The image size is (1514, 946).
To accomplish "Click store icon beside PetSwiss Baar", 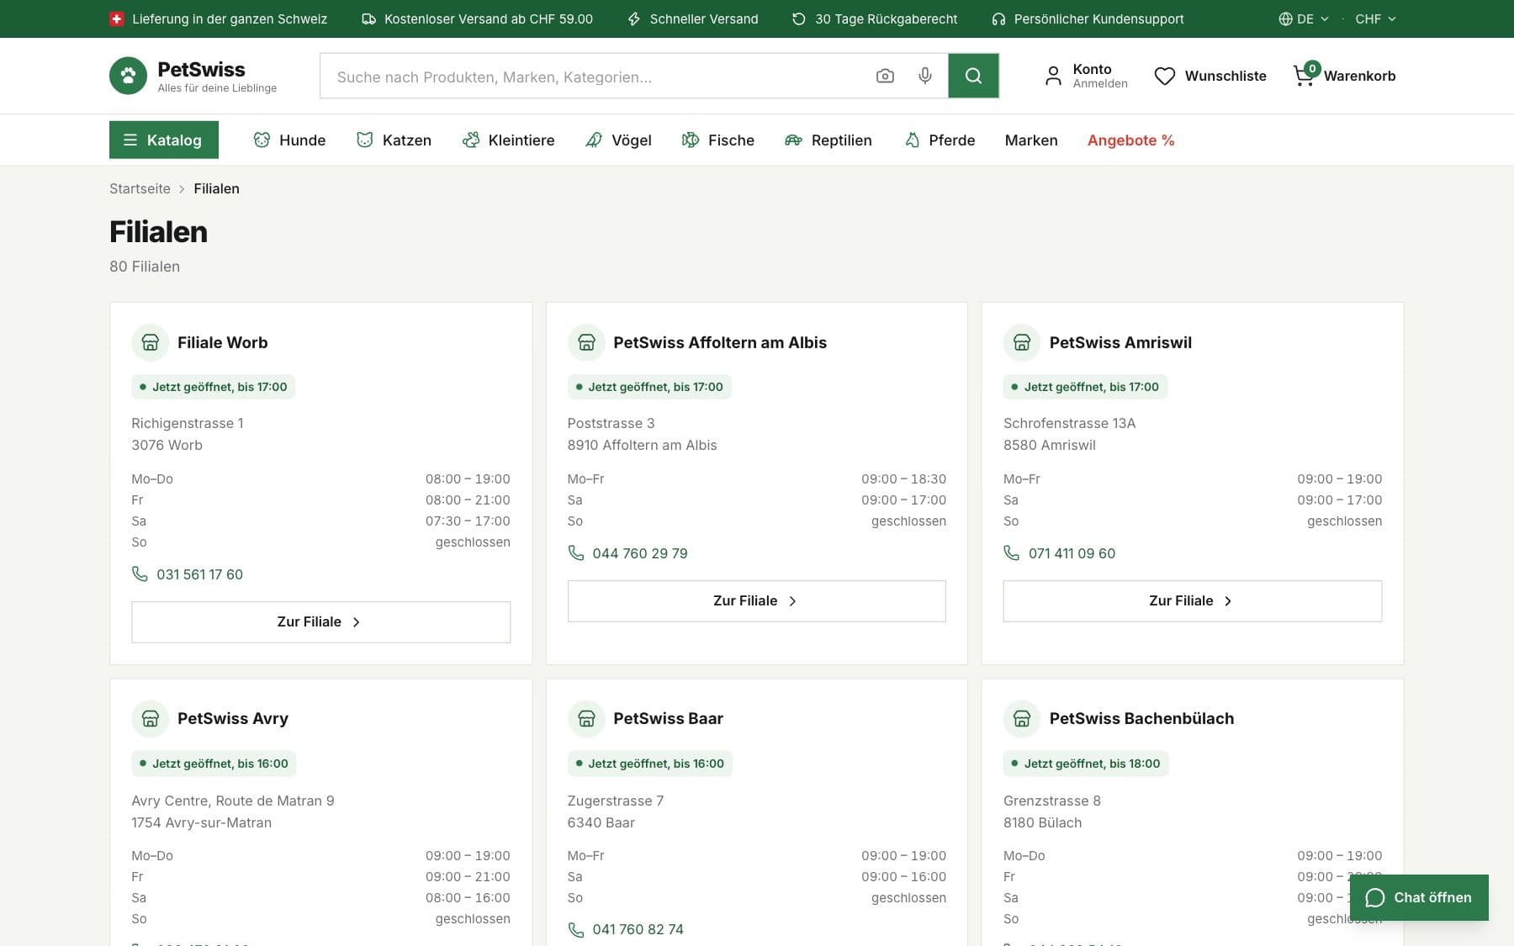I will point(586,719).
